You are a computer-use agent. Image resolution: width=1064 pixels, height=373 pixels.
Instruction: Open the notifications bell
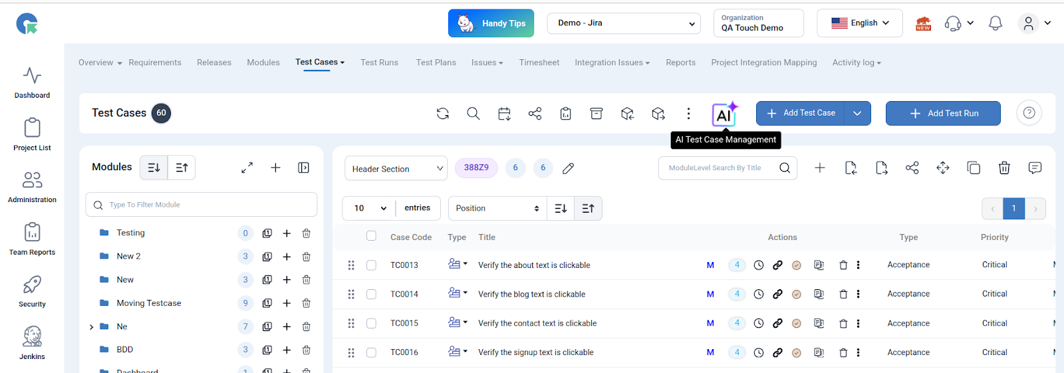point(995,23)
